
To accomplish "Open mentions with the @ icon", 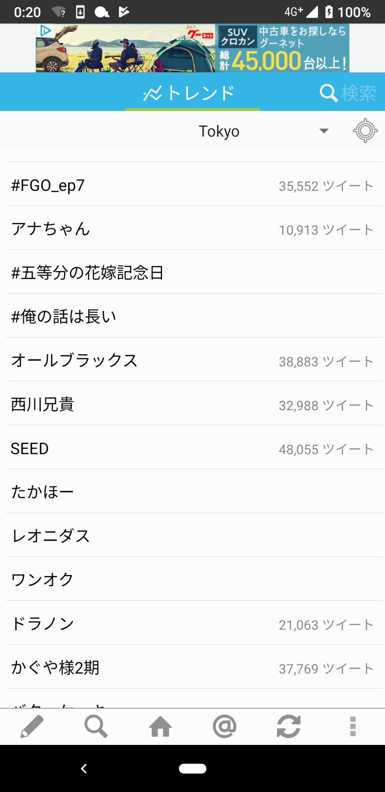I will coord(224,727).
